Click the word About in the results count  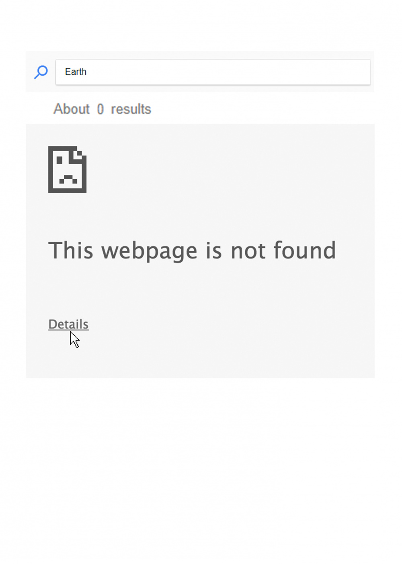72,109
